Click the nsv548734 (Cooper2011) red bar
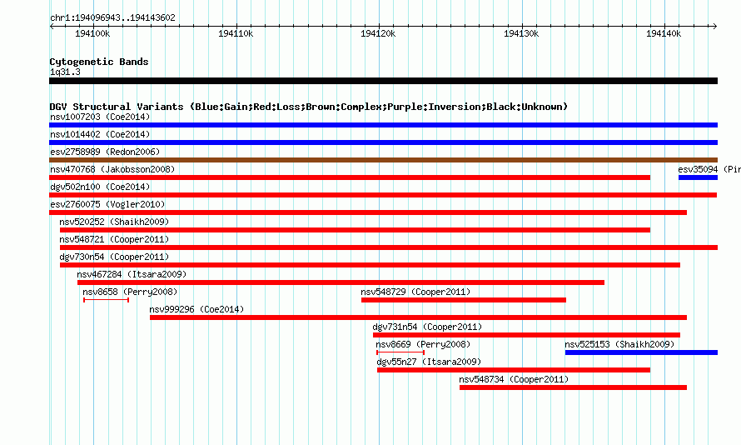The width and height of the screenshot is (741, 445). 574,387
